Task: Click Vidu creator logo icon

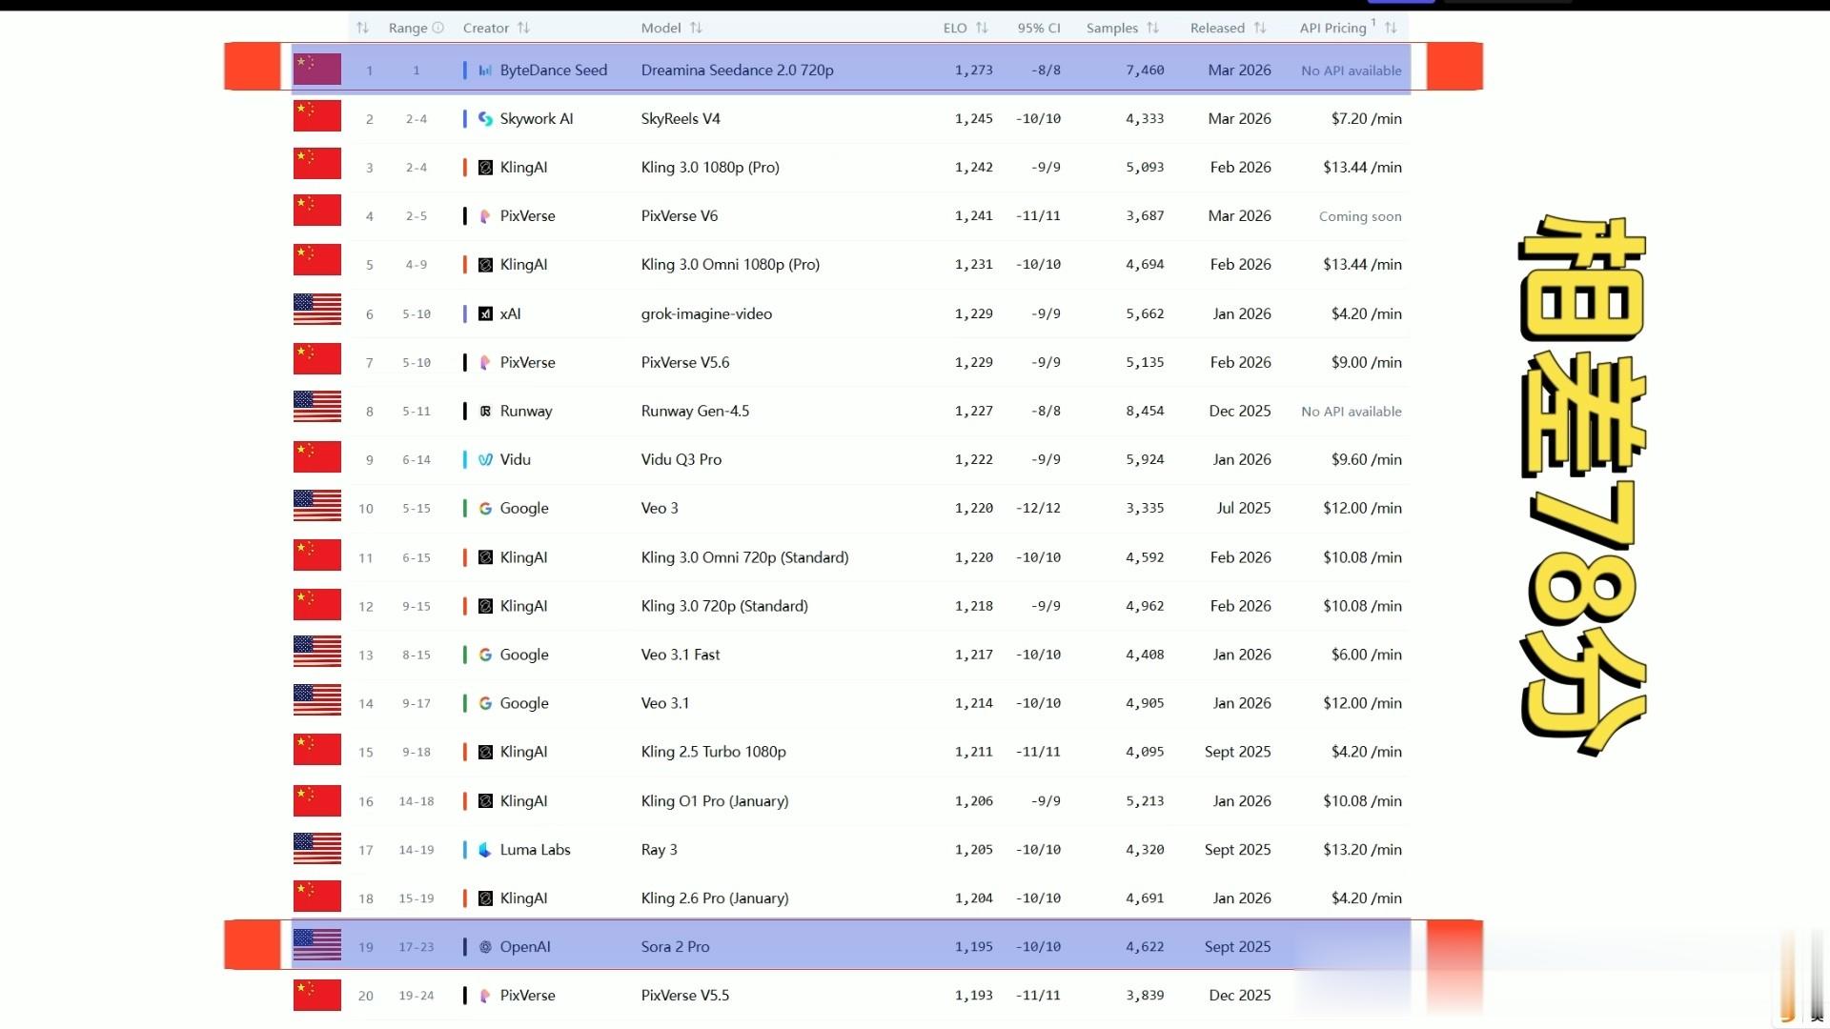Action: 485,460
